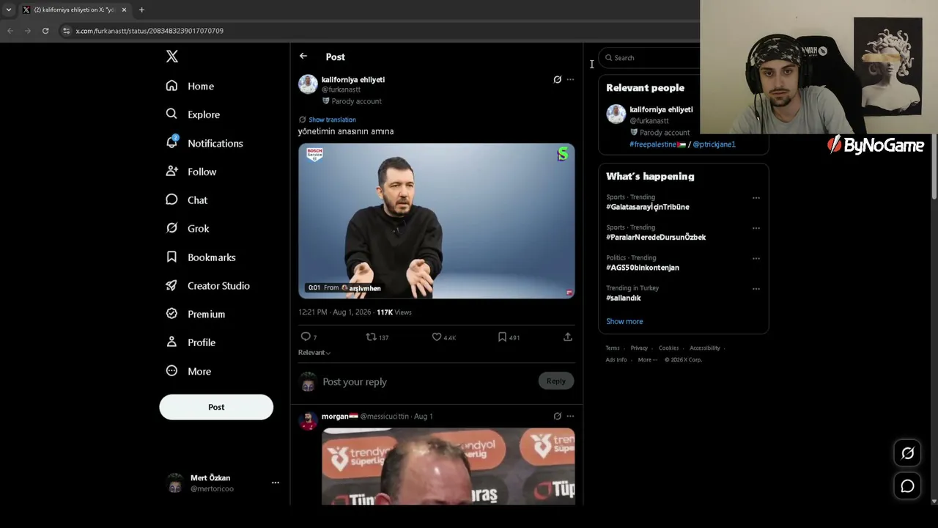
Task: Open Grok actions on the kaliforniya ehliyeti post
Action: (x=557, y=79)
